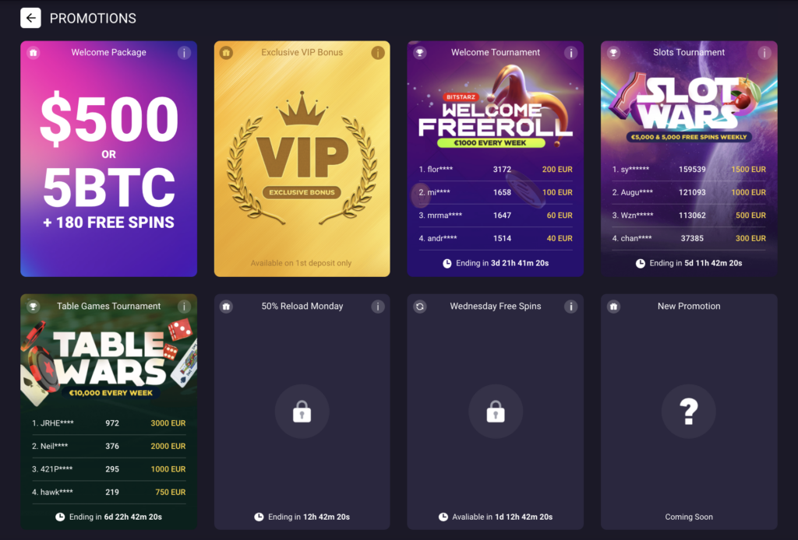Click the back arrow next to Promotions
The height and width of the screenshot is (540, 798).
coord(30,19)
